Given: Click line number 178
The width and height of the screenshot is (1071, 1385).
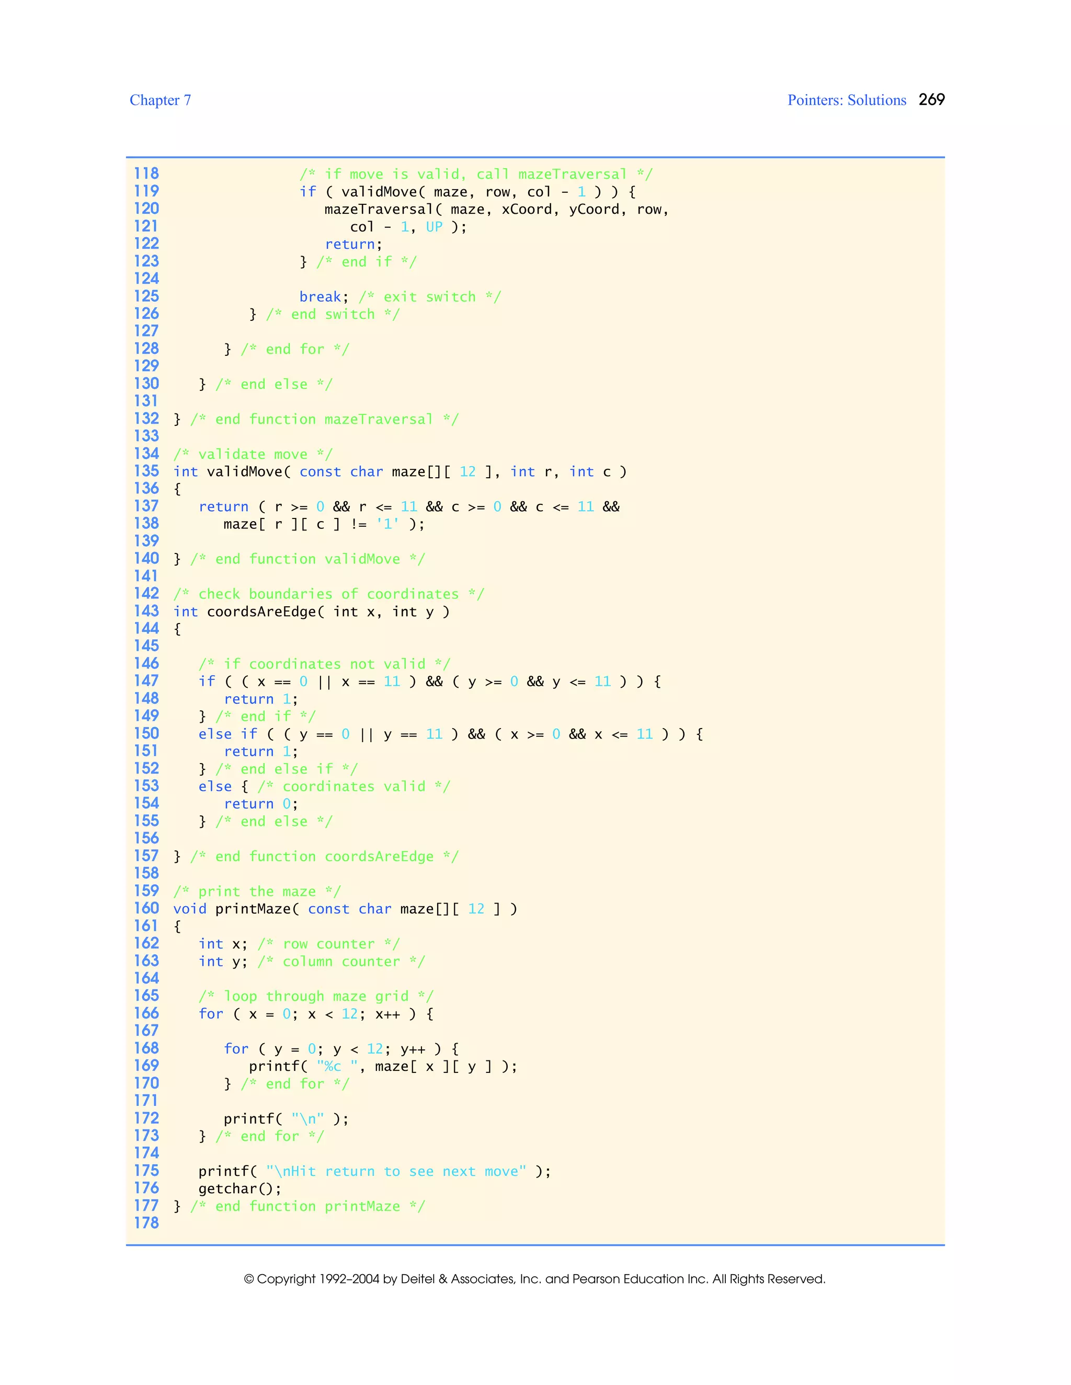Looking at the screenshot, I should click(x=146, y=1224).
